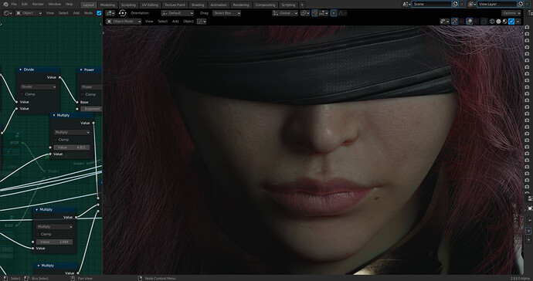The image size is (533, 281).
Task: Open the snapping options dropdown
Action: [323, 13]
